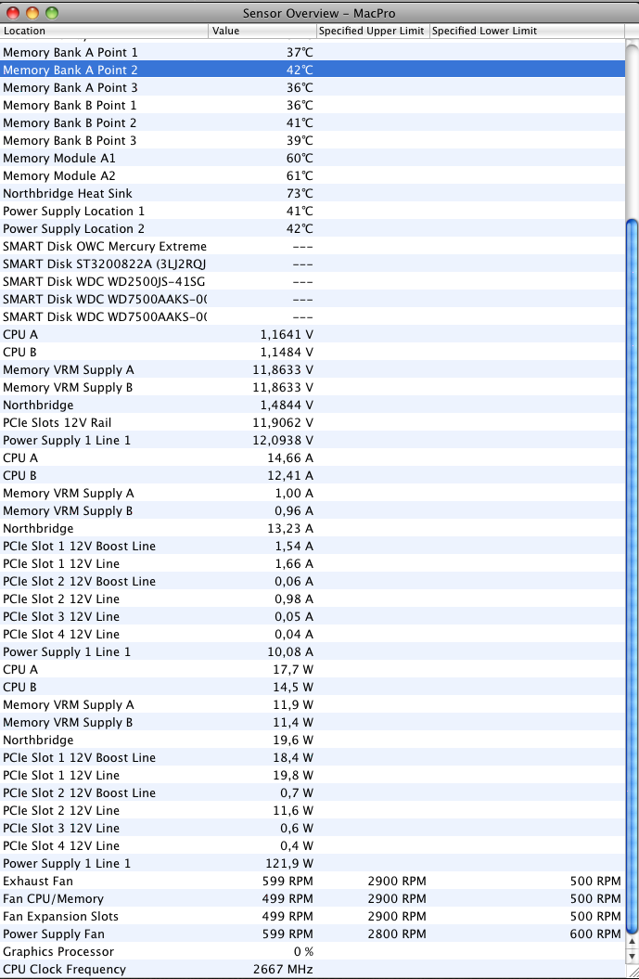Select the Memory Module A2 row
639x979 pixels.
point(312,175)
